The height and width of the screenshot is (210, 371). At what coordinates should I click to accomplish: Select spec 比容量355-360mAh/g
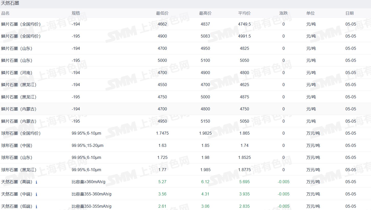point(91,194)
